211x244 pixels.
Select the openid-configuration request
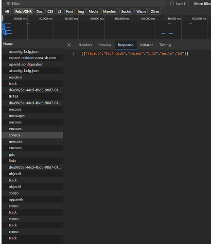[x=33, y=64]
